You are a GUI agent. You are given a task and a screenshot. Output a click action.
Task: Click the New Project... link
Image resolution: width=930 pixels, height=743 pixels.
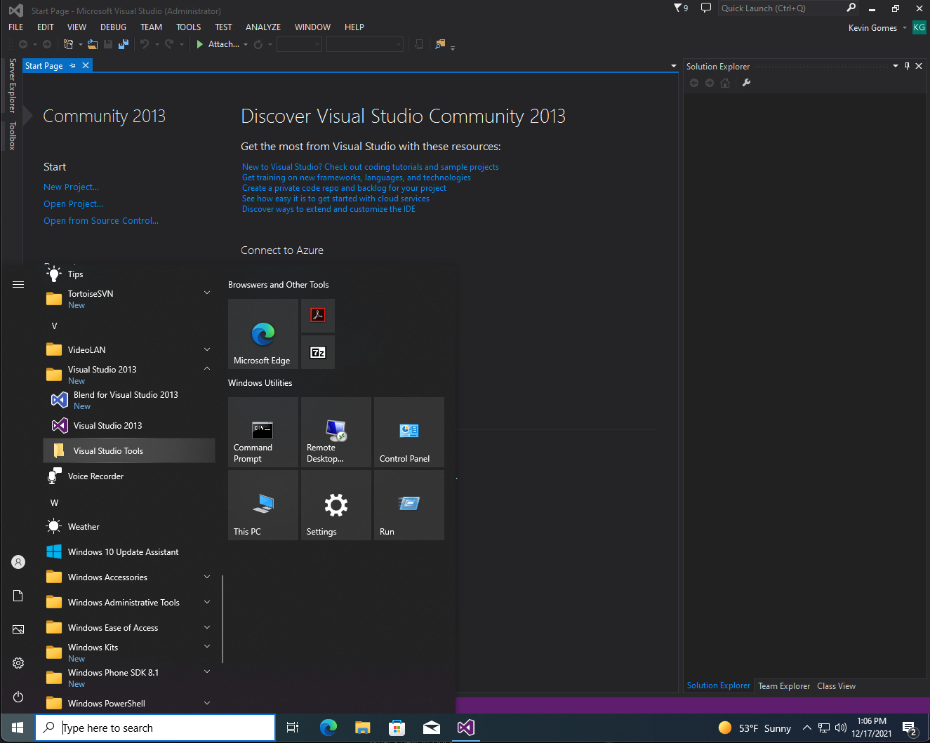click(x=71, y=187)
